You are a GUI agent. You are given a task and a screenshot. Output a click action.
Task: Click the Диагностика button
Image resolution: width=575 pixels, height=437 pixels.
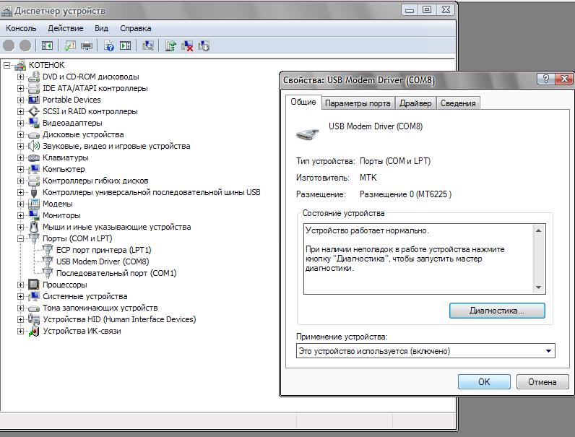click(x=497, y=311)
